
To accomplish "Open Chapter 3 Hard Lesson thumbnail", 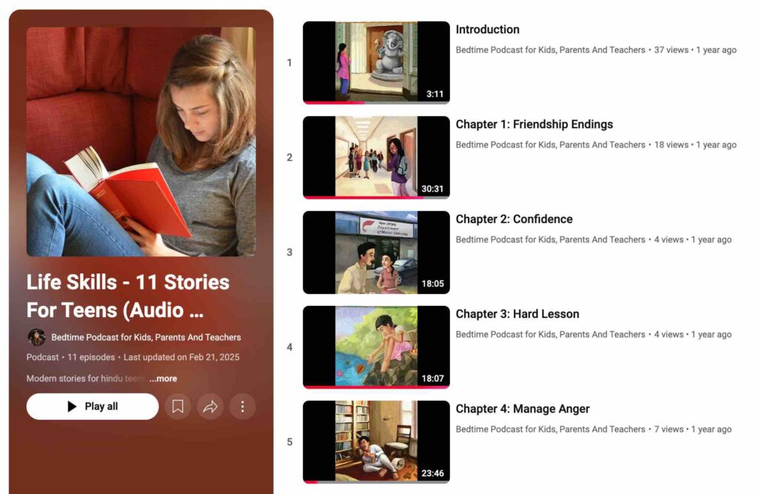I will point(376,347).
